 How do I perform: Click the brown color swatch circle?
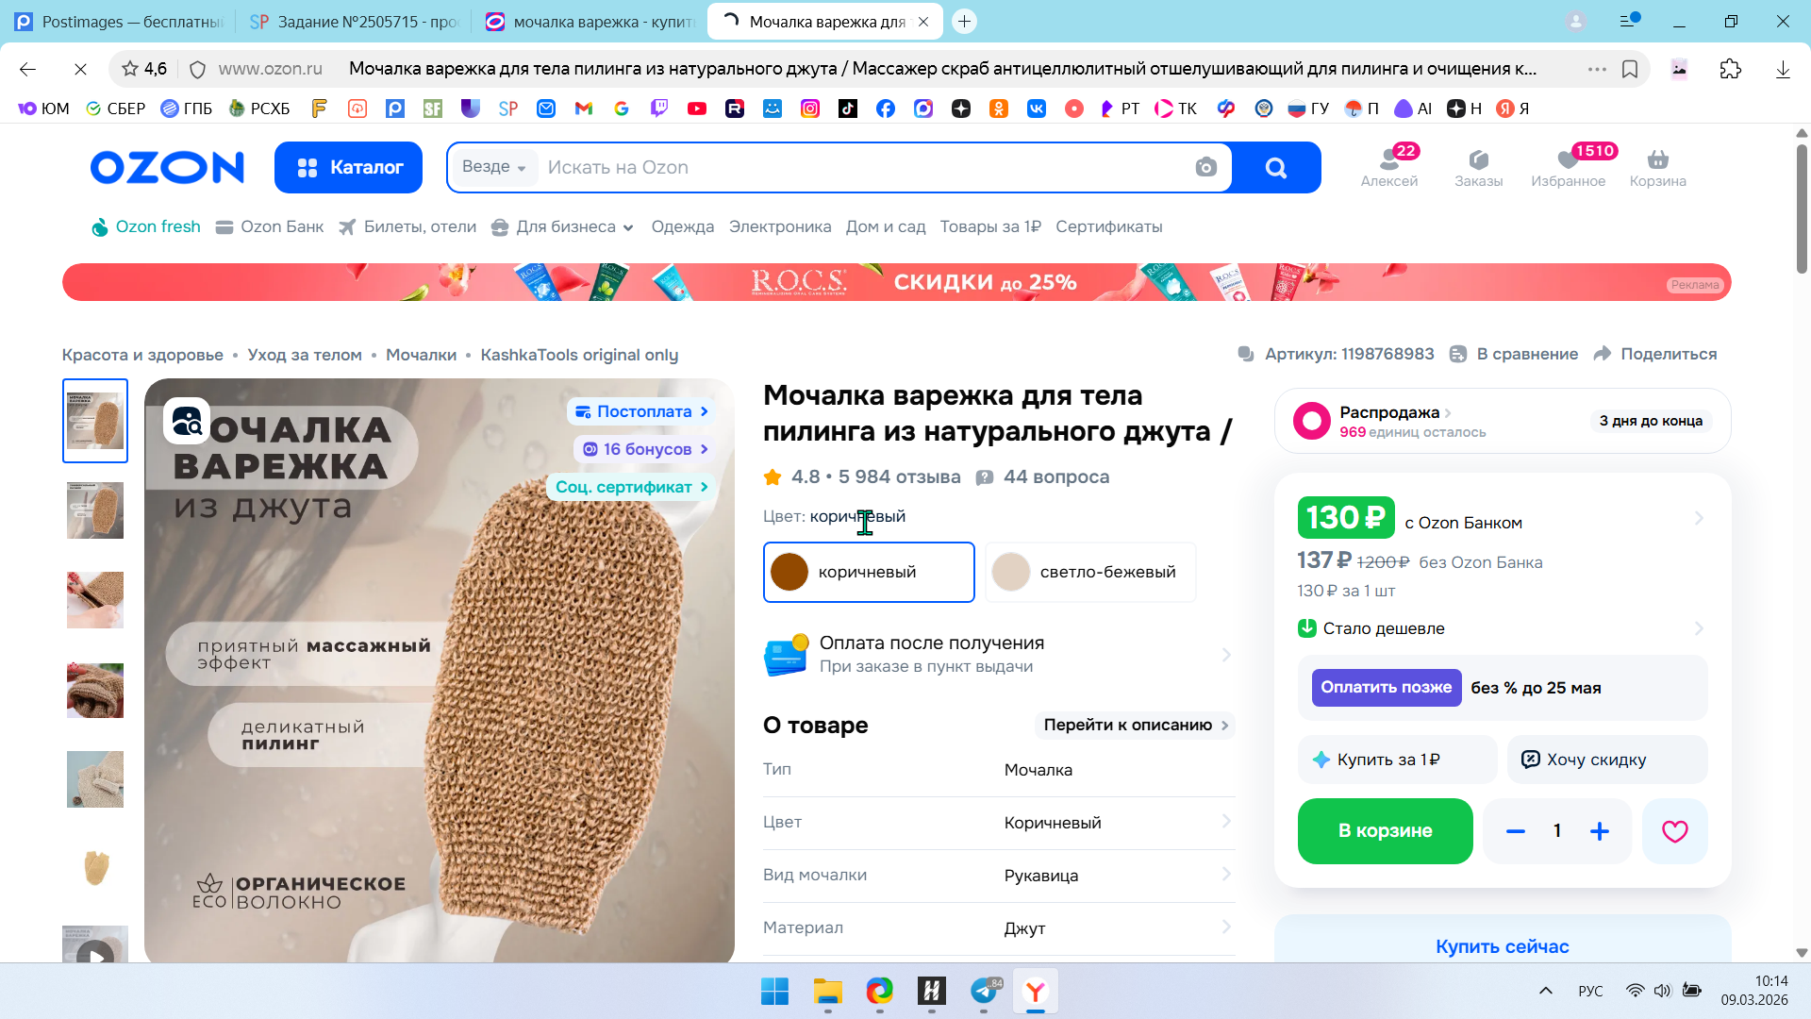[x=789, y=572]
